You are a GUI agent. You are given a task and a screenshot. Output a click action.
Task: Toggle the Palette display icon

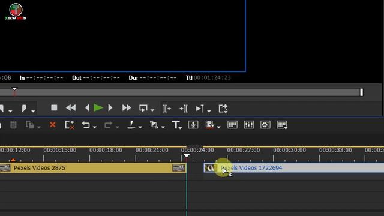pyautogui.click(x=282, y=125)
